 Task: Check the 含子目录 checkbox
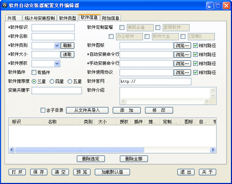coord(43,110)
